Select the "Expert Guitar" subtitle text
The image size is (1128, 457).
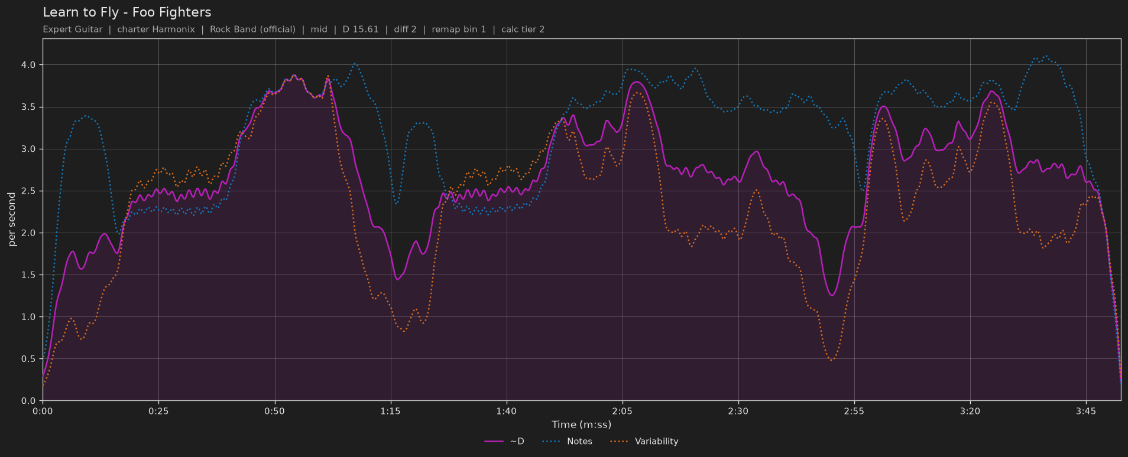click(x=73, y=30)
